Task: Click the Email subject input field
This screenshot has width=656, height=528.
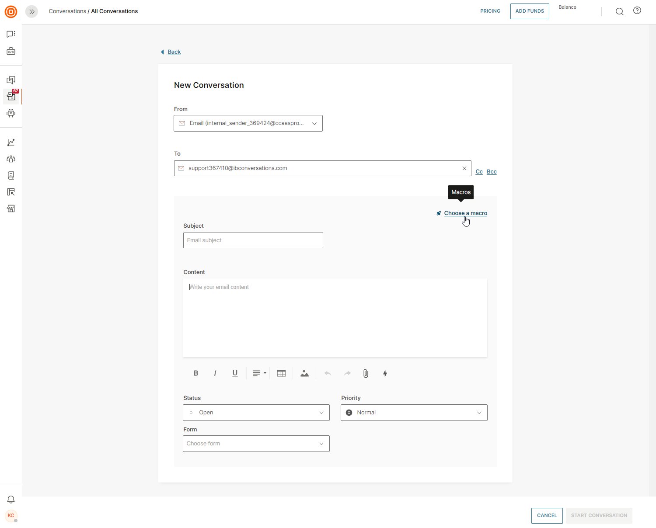Action: pos(253,240)
